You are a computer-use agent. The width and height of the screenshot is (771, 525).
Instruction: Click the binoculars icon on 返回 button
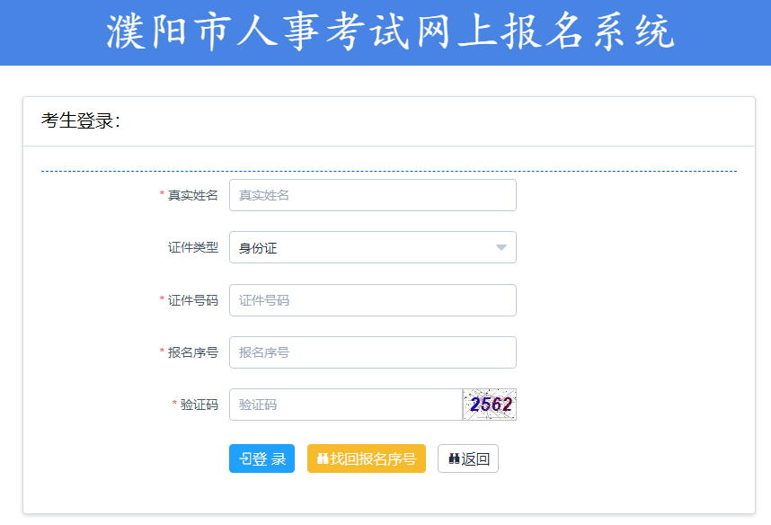point(454,458)
